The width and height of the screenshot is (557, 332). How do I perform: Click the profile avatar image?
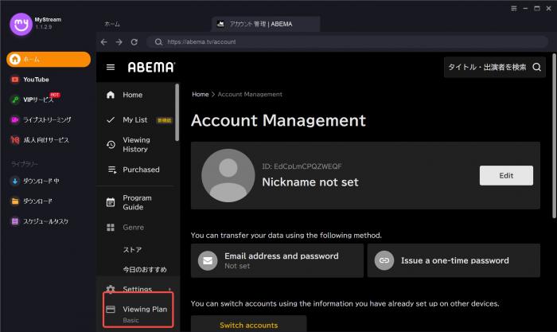[228, 176]
